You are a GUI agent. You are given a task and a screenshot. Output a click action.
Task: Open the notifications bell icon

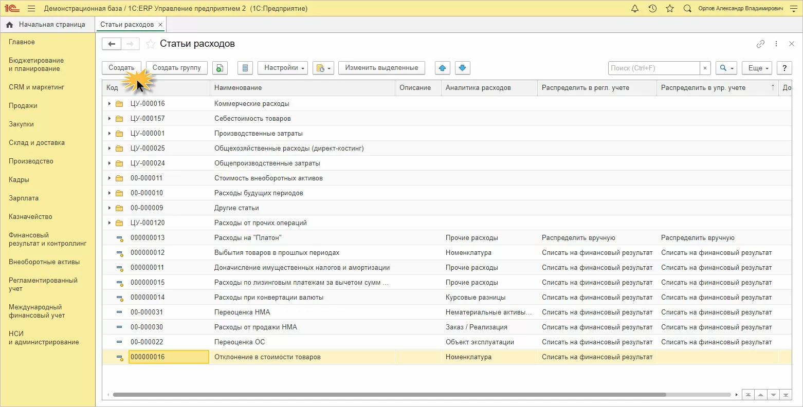[634, 9]
